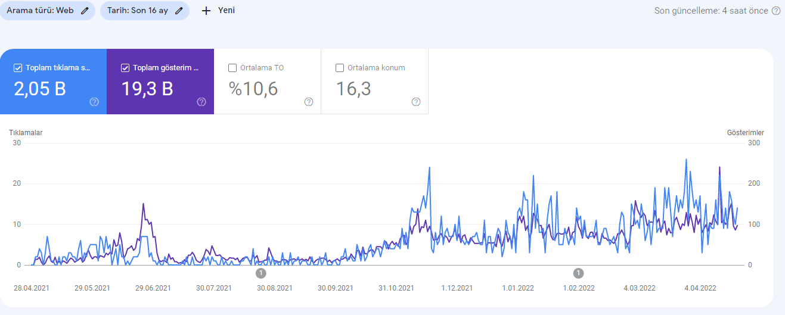Click the 4.04.2022 date label

700,288
